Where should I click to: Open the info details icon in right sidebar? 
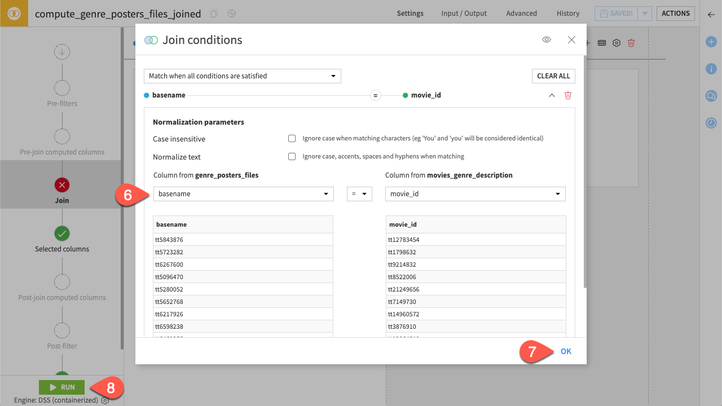711,69
